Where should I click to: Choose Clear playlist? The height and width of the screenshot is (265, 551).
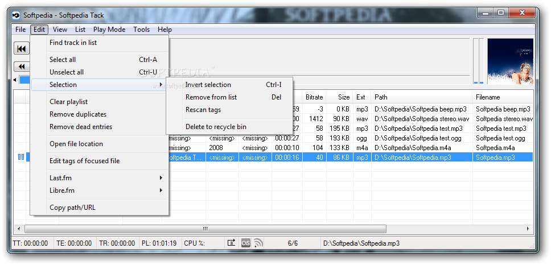tap(100, 102)
